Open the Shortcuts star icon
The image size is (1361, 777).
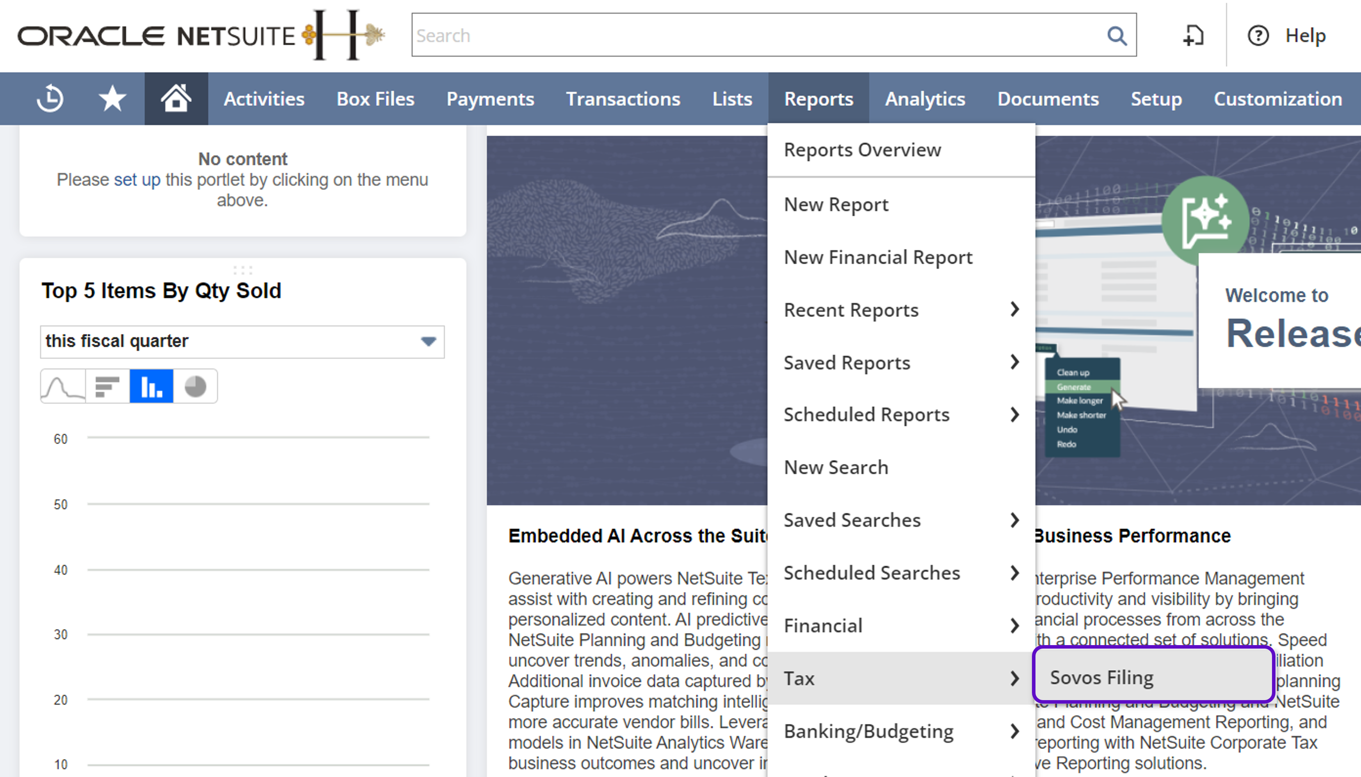pos(112,99)
